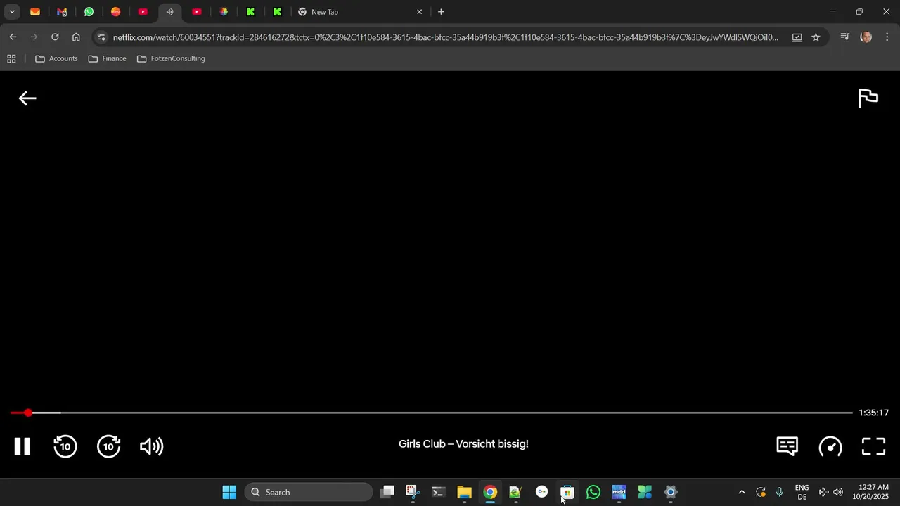Open the bookmarks apps grid
Image resolution: width=900 pixels, height=506 pixels.
11,58
